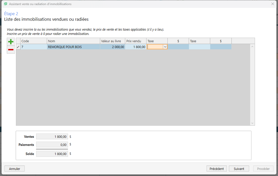Screen dimensions: 278x176
Task: Click the Annuler button
Action: tap(14, 169)
